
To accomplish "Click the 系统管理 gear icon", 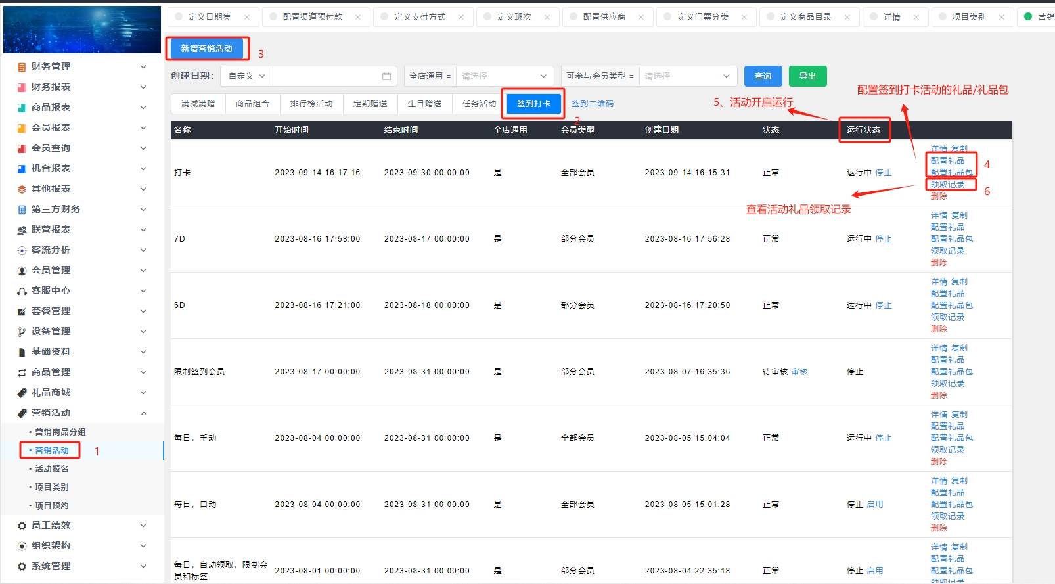I will click(22, 566).
